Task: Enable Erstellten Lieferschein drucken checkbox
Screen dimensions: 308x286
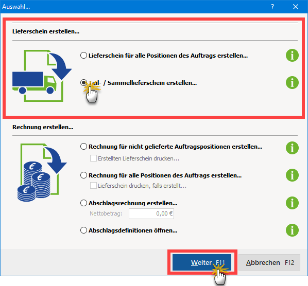Action: 93,158
